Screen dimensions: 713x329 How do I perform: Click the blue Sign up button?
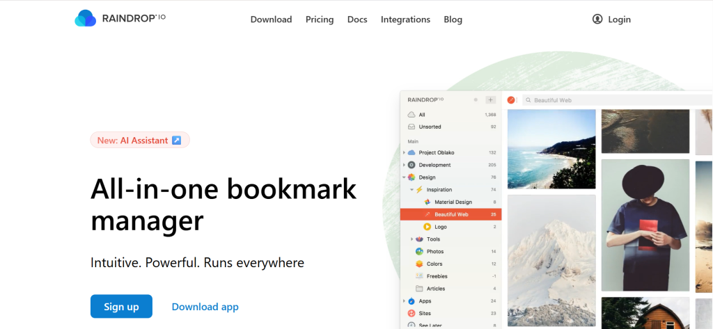tap(121, 307)
